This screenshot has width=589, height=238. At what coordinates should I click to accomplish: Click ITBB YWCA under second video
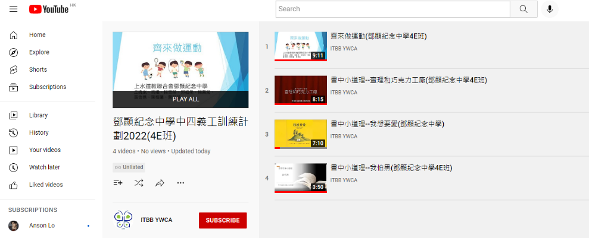(x=344, y=92)
